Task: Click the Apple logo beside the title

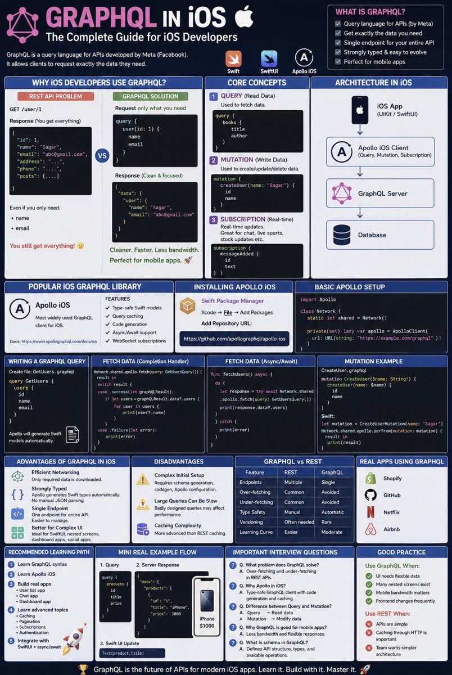Action: 244,17
